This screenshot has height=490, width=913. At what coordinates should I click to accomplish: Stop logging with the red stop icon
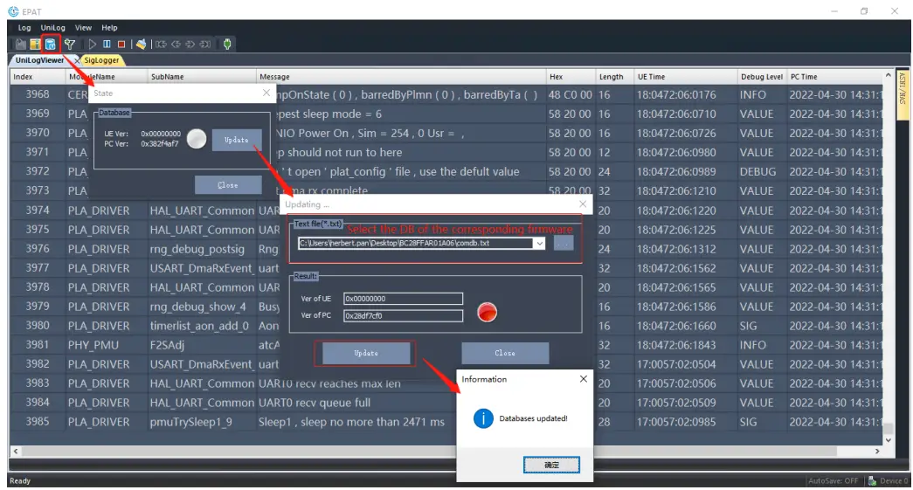click(121, 45)
